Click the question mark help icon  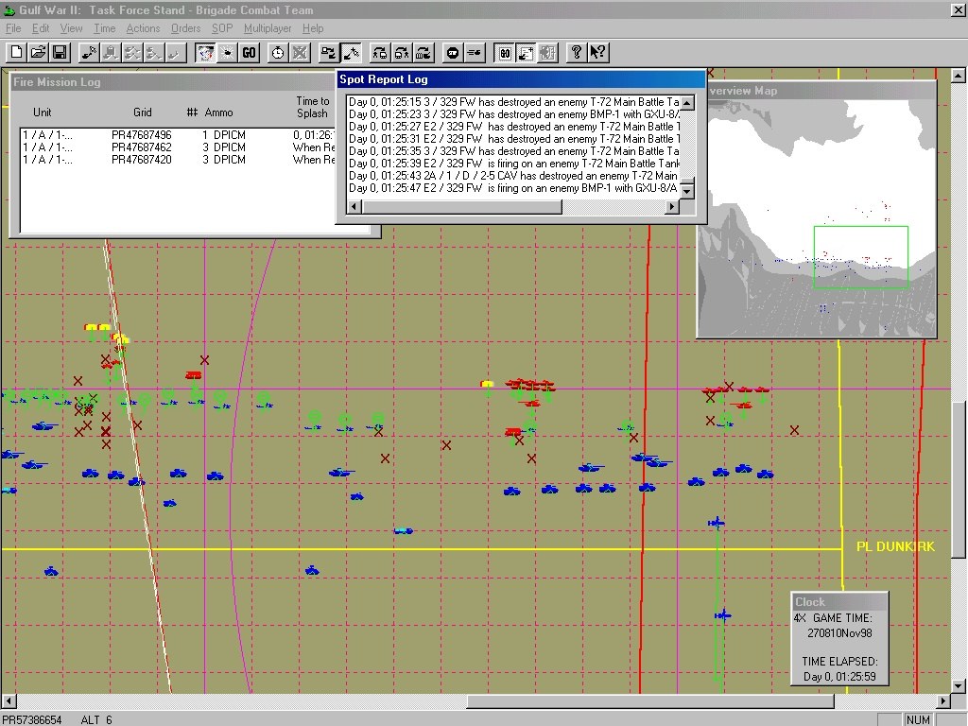(576, 53)
